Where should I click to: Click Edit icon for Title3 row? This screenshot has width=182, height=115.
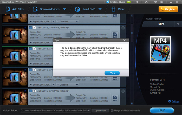click(x=115, y=35)
